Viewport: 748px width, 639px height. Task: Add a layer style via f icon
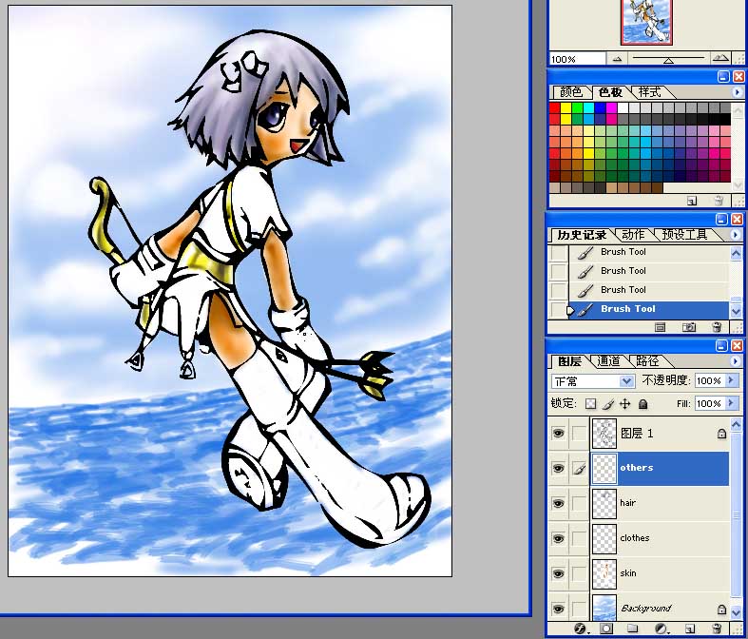[x=580, y=629]
